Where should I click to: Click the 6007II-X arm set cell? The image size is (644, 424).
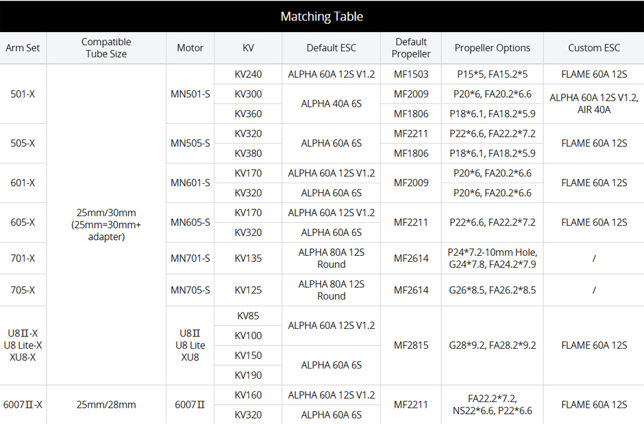23,404
